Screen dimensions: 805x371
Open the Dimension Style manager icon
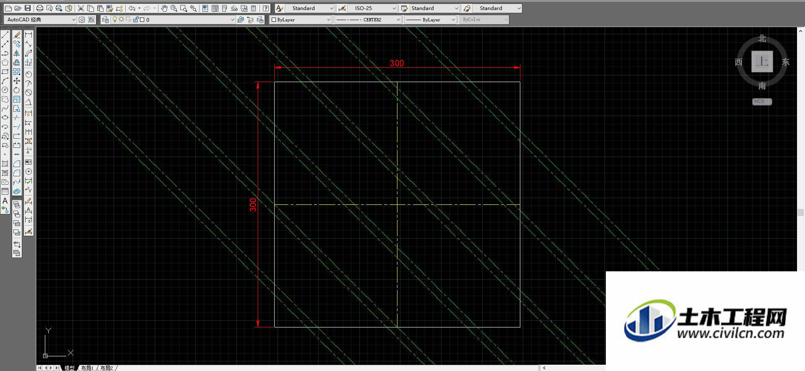[x=342, y=8]
